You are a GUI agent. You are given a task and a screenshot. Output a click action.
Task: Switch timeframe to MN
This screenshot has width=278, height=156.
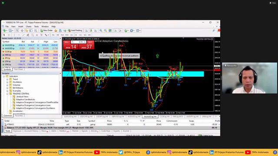pos(89,35)
